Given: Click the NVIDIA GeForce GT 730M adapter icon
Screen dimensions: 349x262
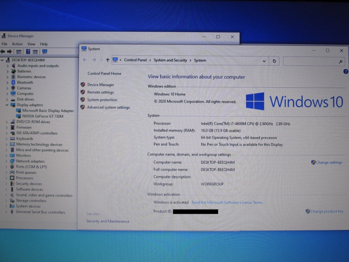Looking at the screenshot, I should tap(18, 116).
